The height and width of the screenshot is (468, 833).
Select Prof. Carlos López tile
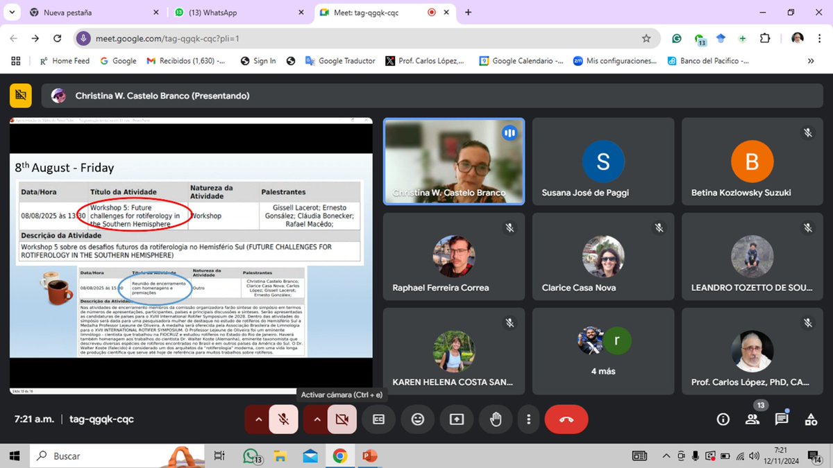pyautogui.click(x=752, y=351)
